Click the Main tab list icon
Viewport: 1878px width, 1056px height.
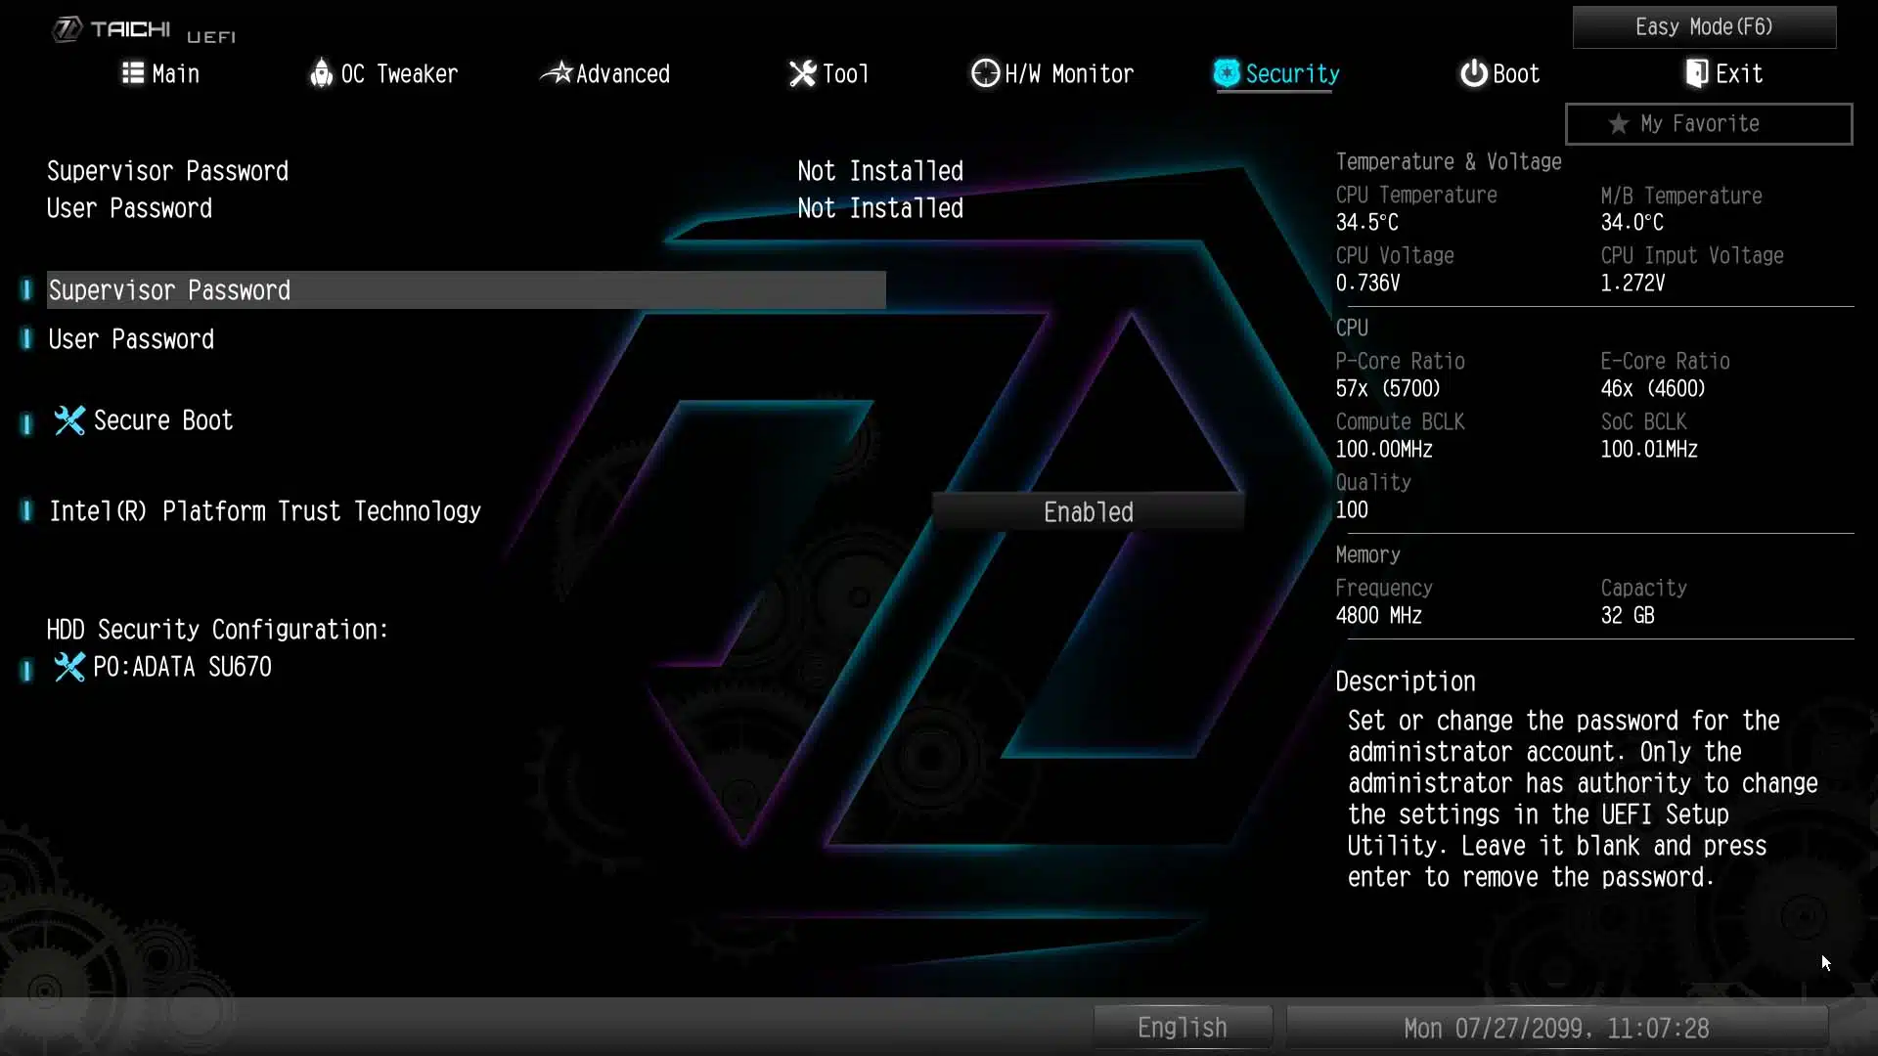tap(132, 73)
